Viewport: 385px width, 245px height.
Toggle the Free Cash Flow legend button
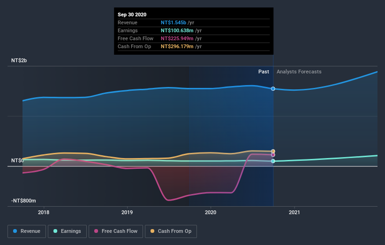coord(116,231)
